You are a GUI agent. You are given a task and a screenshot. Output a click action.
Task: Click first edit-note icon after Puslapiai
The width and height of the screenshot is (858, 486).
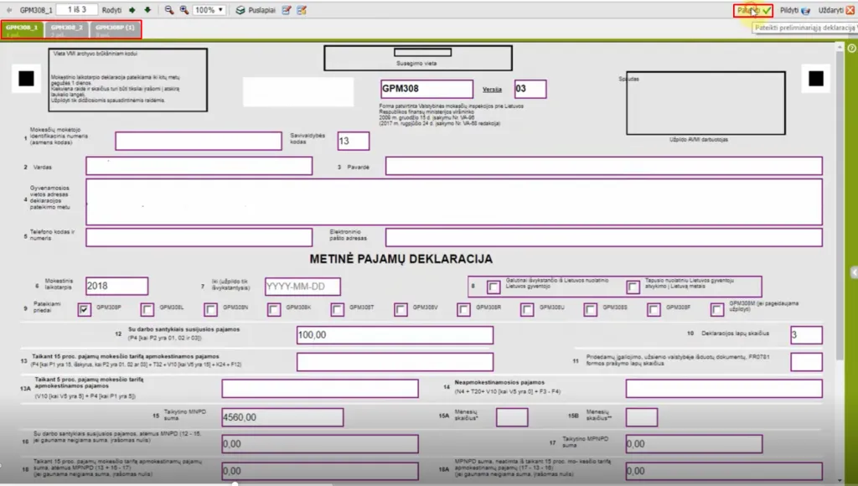click(x=287, y=10)
